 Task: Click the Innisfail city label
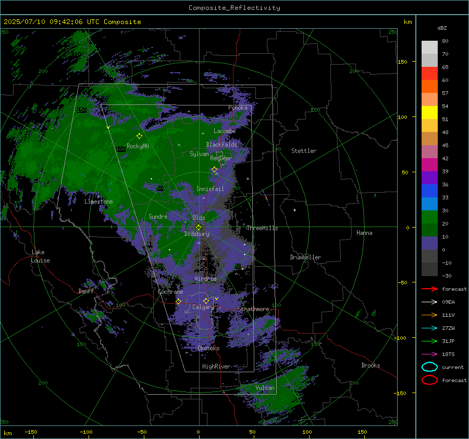210,189
